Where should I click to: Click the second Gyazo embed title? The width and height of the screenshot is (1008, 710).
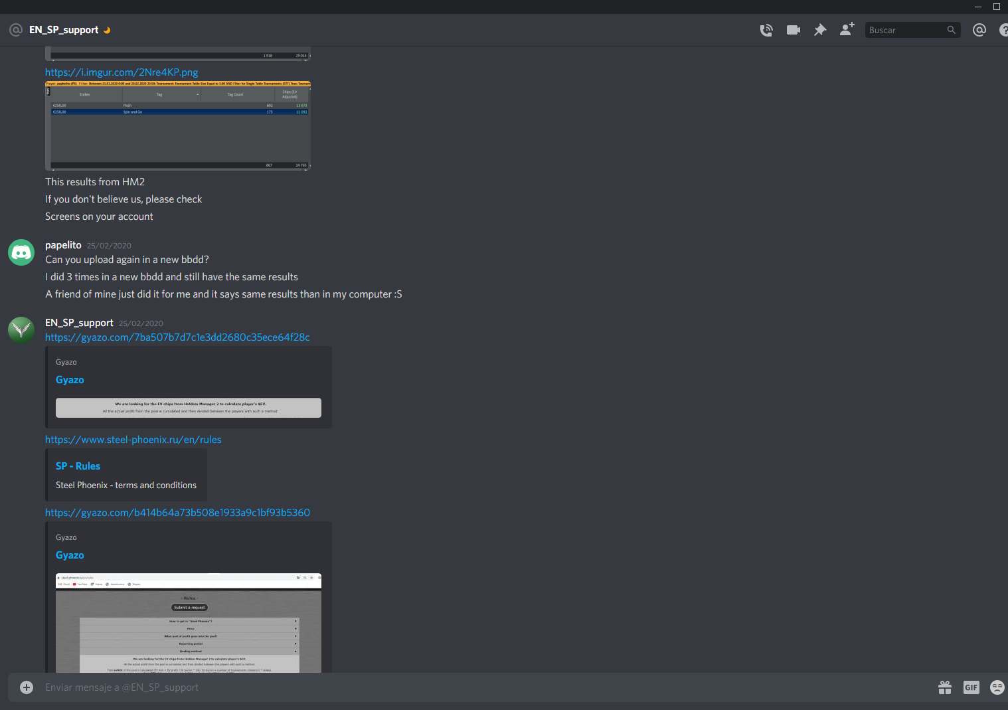coord(70,555)
